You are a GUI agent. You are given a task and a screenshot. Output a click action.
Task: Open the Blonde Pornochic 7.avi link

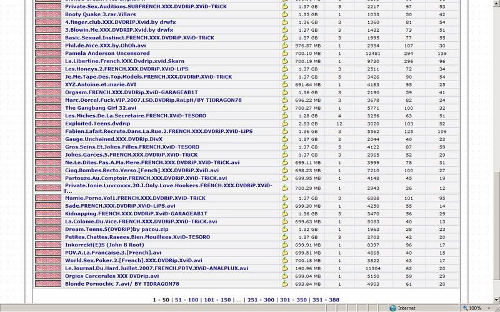point(122,284)
